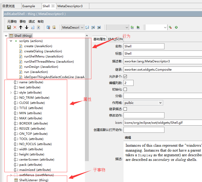Select the NO_TRIM (attribute) node

34,98
